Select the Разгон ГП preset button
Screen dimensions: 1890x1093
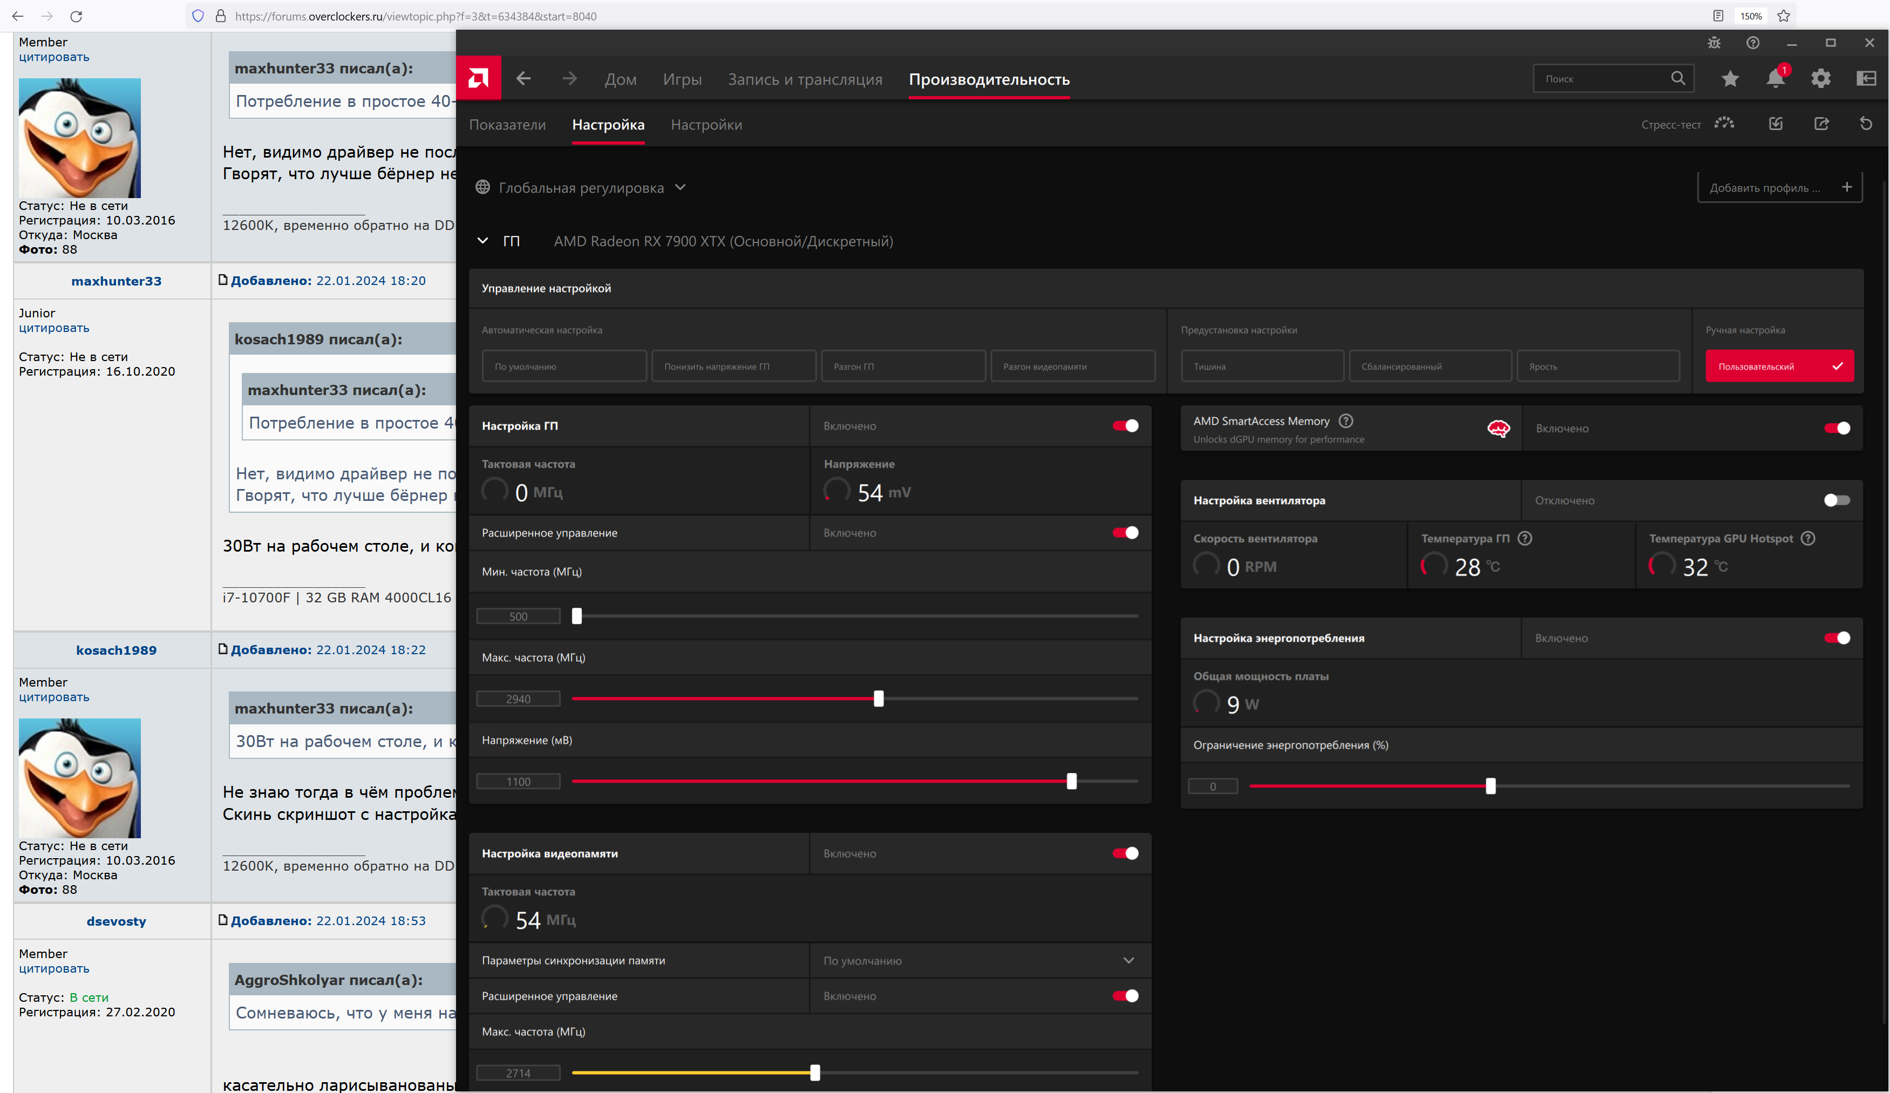click(902, 366)
